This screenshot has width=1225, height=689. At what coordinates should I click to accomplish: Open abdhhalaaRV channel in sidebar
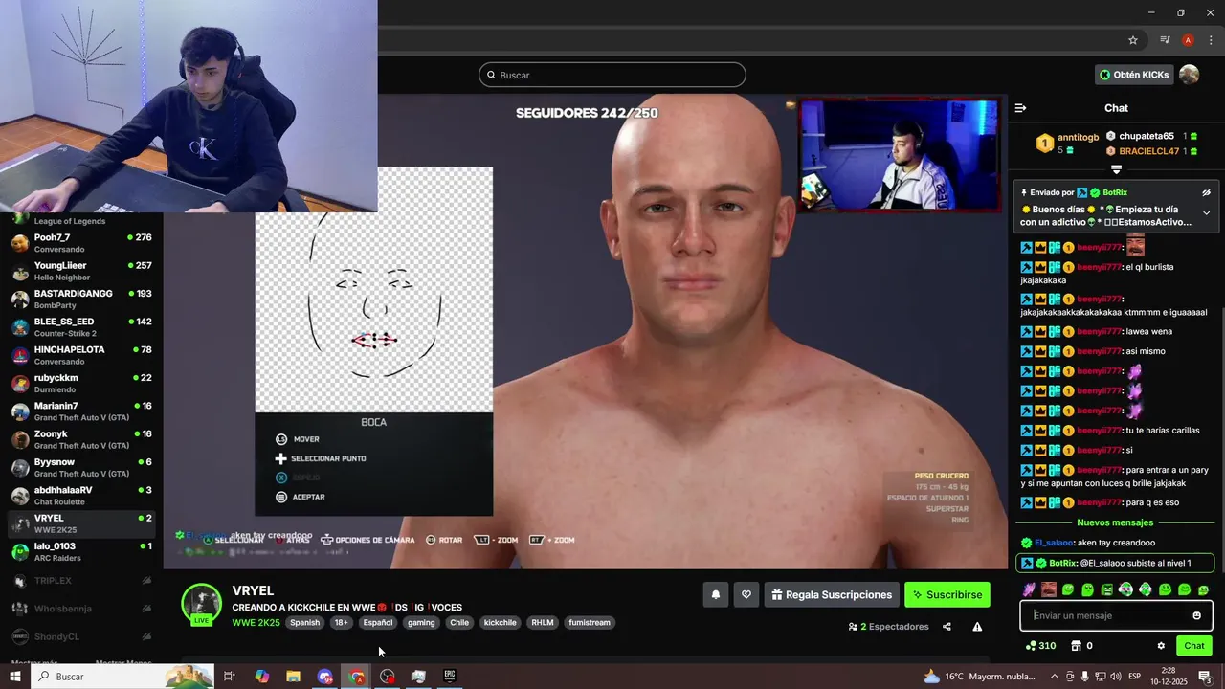click(x=81, y=495)
